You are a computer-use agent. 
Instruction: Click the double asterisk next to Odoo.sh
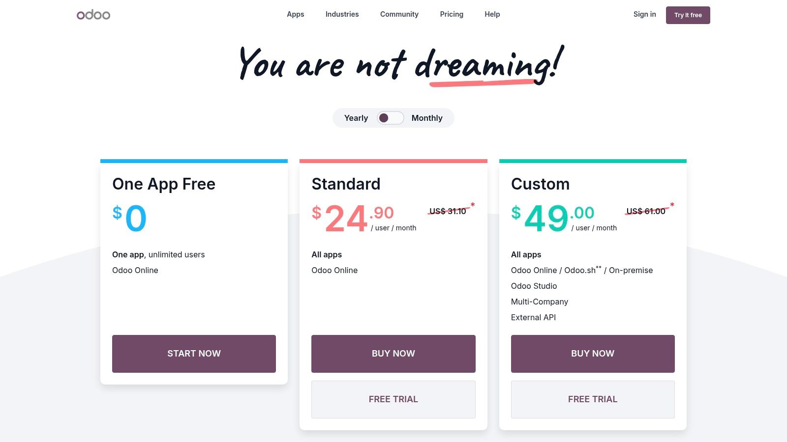[x=599, y=267]
